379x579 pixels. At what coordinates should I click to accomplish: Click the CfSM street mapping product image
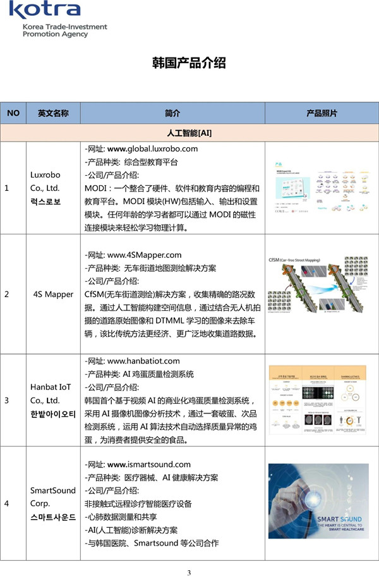[x=318, y=285]
